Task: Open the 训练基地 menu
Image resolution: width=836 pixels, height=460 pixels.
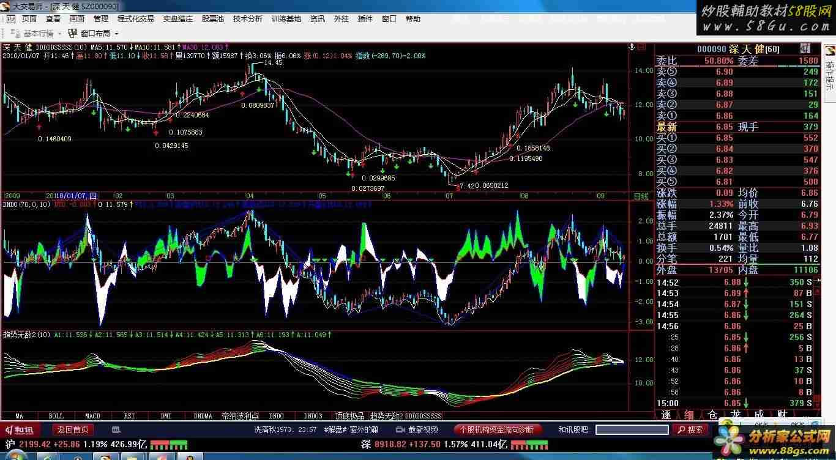Action: (x=286, y=19)
